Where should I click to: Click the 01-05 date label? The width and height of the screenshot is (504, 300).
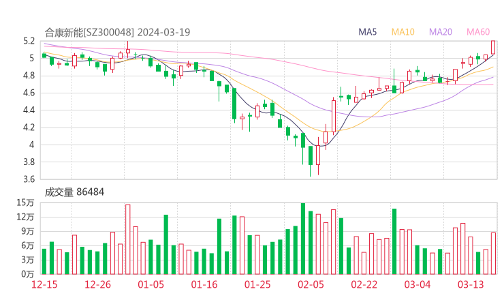pyautogui.click(x=151, y=284)
